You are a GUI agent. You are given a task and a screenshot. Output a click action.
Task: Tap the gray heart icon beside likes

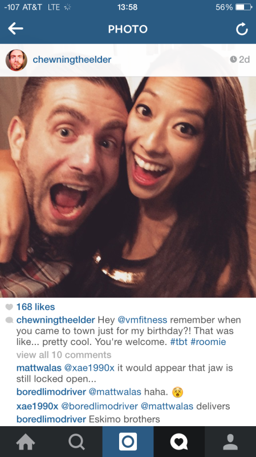point(9,307)
